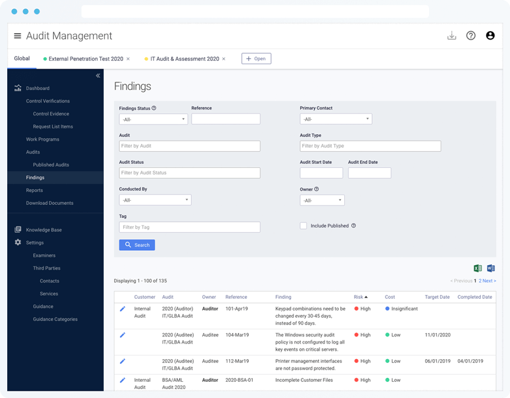Click the download icon in header

point(452,36)
